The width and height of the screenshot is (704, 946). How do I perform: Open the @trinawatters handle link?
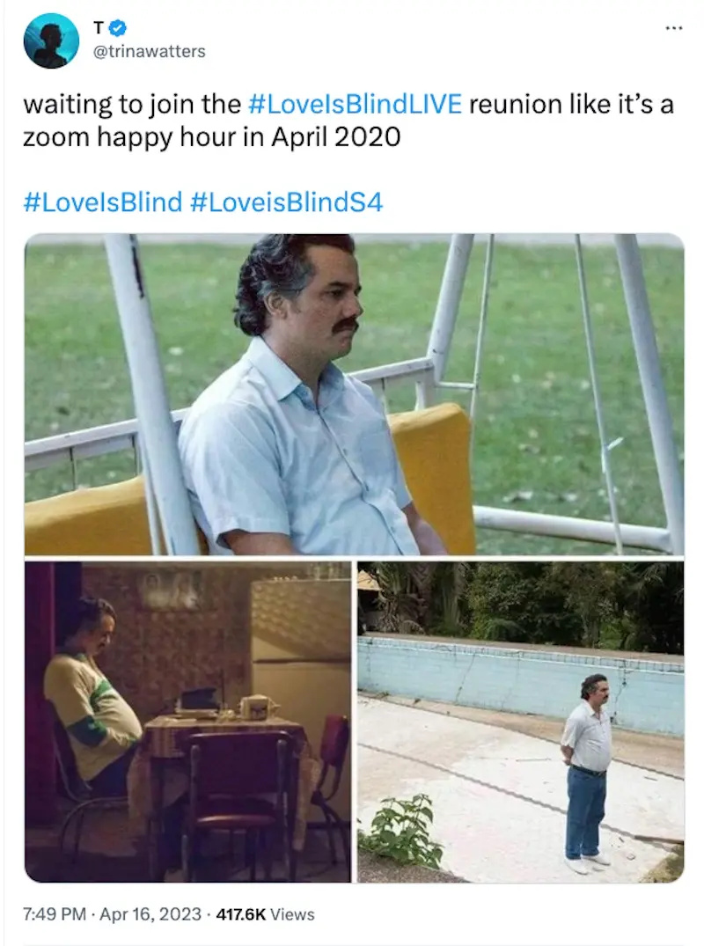click(x=149, y=51)
